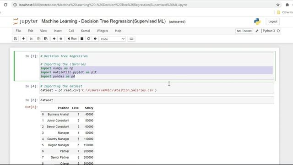293x165 pixels.
Task: Restart kernel and run all cells icon
Action: [x=95, y=38]
